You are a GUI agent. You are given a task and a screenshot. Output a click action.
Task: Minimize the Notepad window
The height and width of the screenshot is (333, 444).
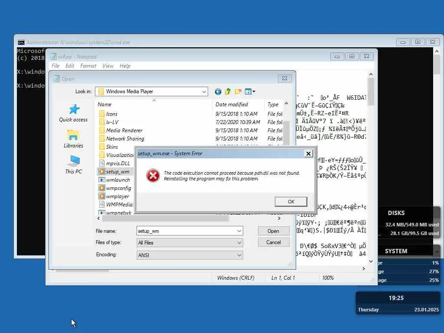[x=337, y=56]
